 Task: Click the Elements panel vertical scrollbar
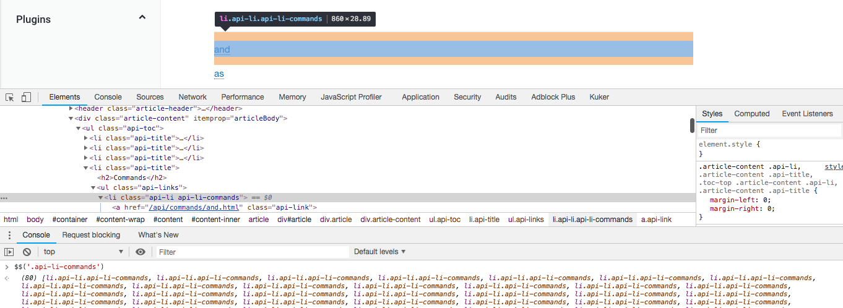pyautogui.click(x=693, y=126)
